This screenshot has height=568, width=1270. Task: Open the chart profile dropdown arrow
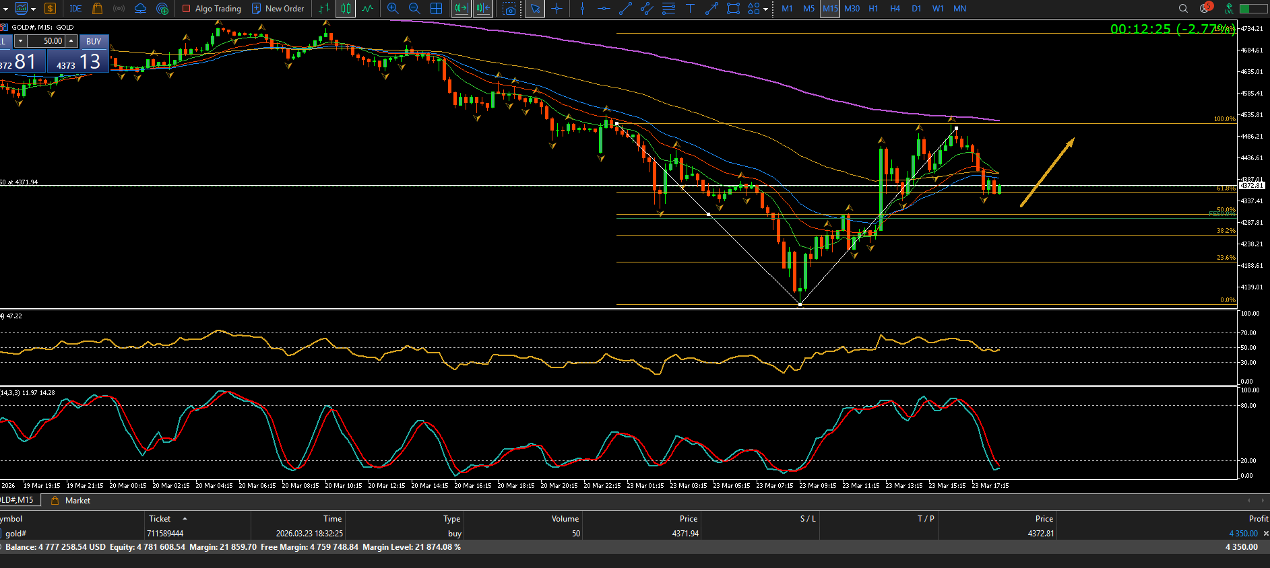point(33,9)
